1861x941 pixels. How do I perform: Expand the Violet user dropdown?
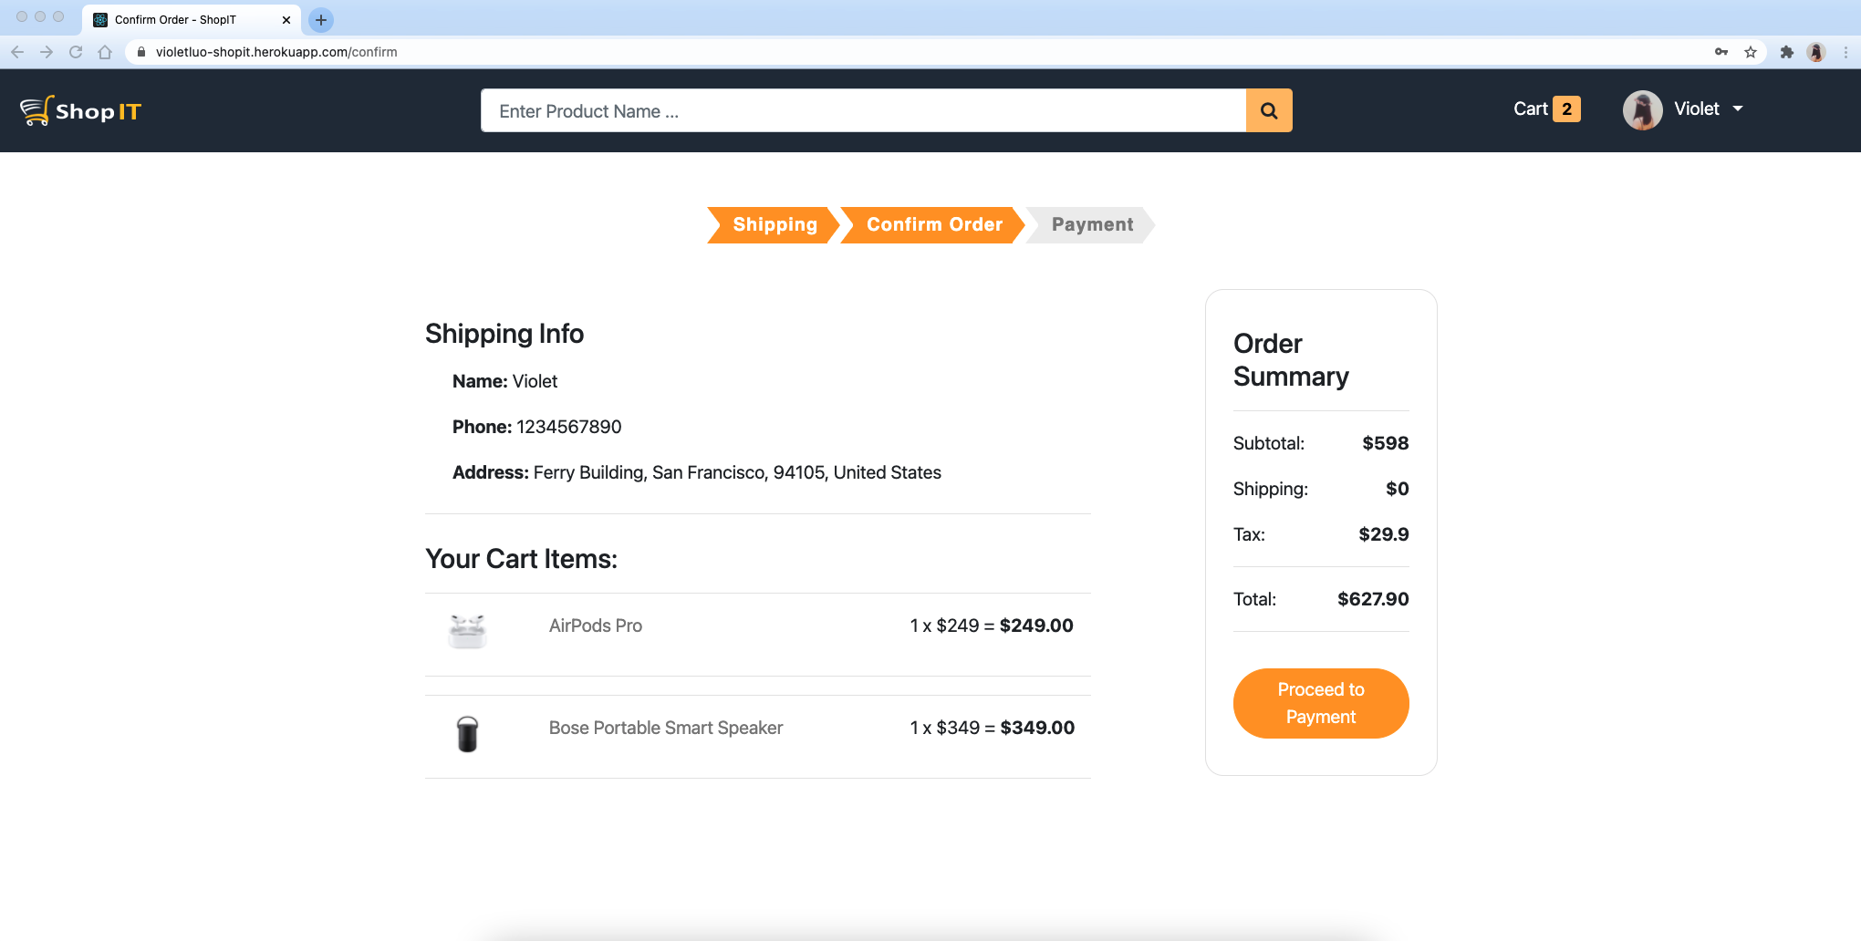1708,109
